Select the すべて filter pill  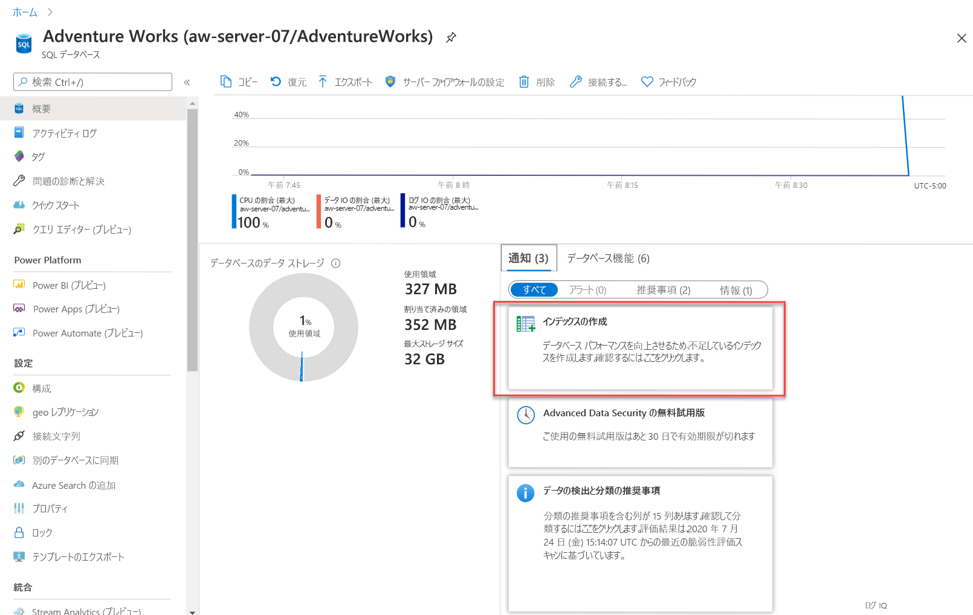pyautogui.click(x=534, y=290)
